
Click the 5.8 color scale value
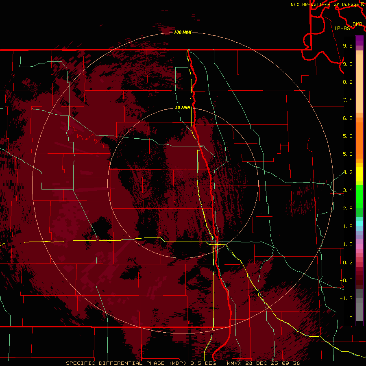pos(348,136)
